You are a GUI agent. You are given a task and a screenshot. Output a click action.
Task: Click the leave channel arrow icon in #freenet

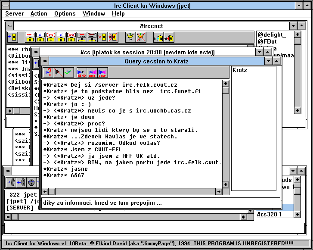tap(12, 37)
